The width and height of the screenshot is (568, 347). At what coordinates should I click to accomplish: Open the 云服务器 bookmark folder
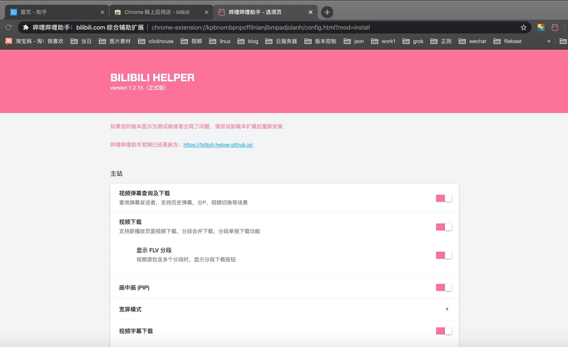tap(281, 41)
